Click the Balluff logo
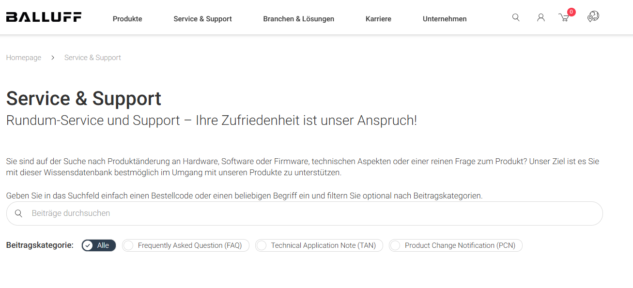The height and width of the screenshot is (288, 633). (44, 17)
